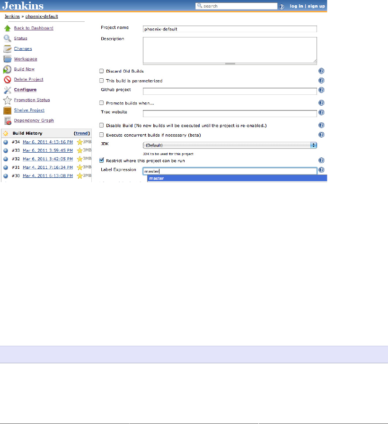Click the search help question mark icon
388x424 pixels.
[x=282, y=7]
